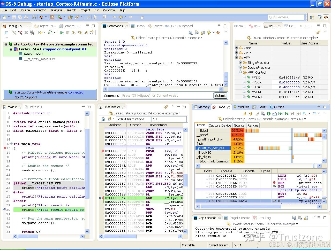Viewport: 331px width, 250px height.
Task: Select the main+0x2C stack frame
Action: 33,54
